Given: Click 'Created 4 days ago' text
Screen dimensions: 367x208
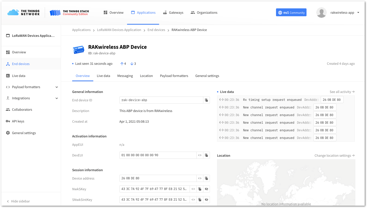Looking at the screenshot, I should pos(341,64).
